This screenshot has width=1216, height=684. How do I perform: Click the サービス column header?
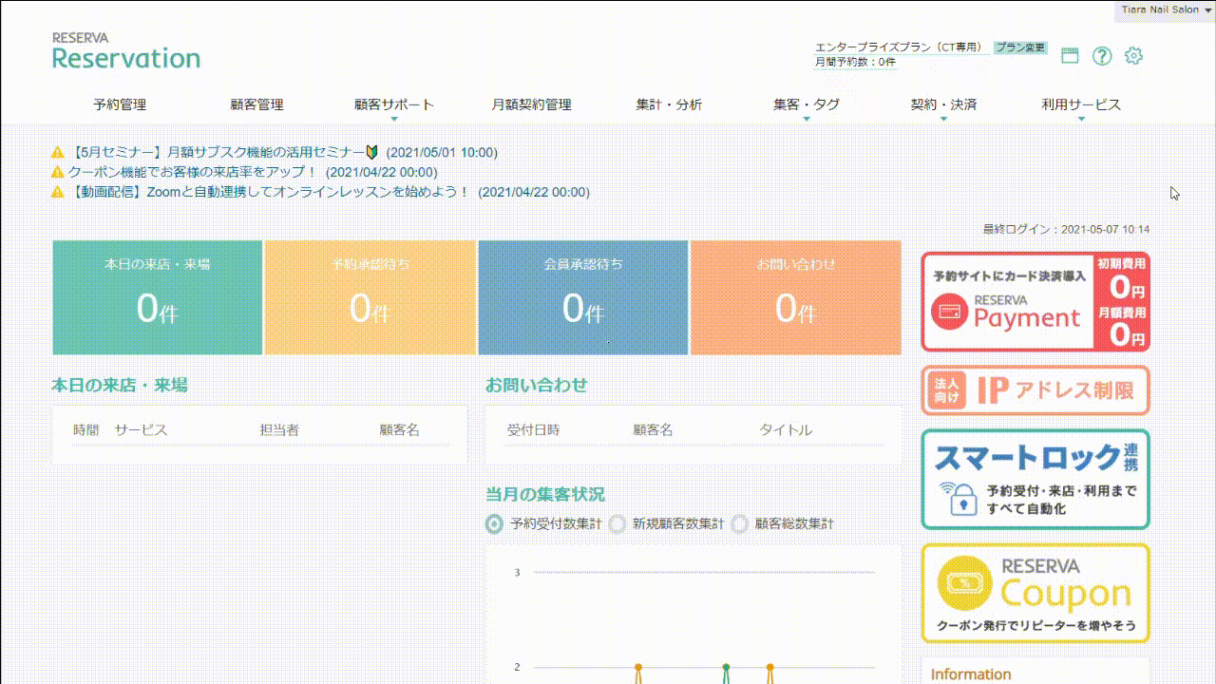141,429
